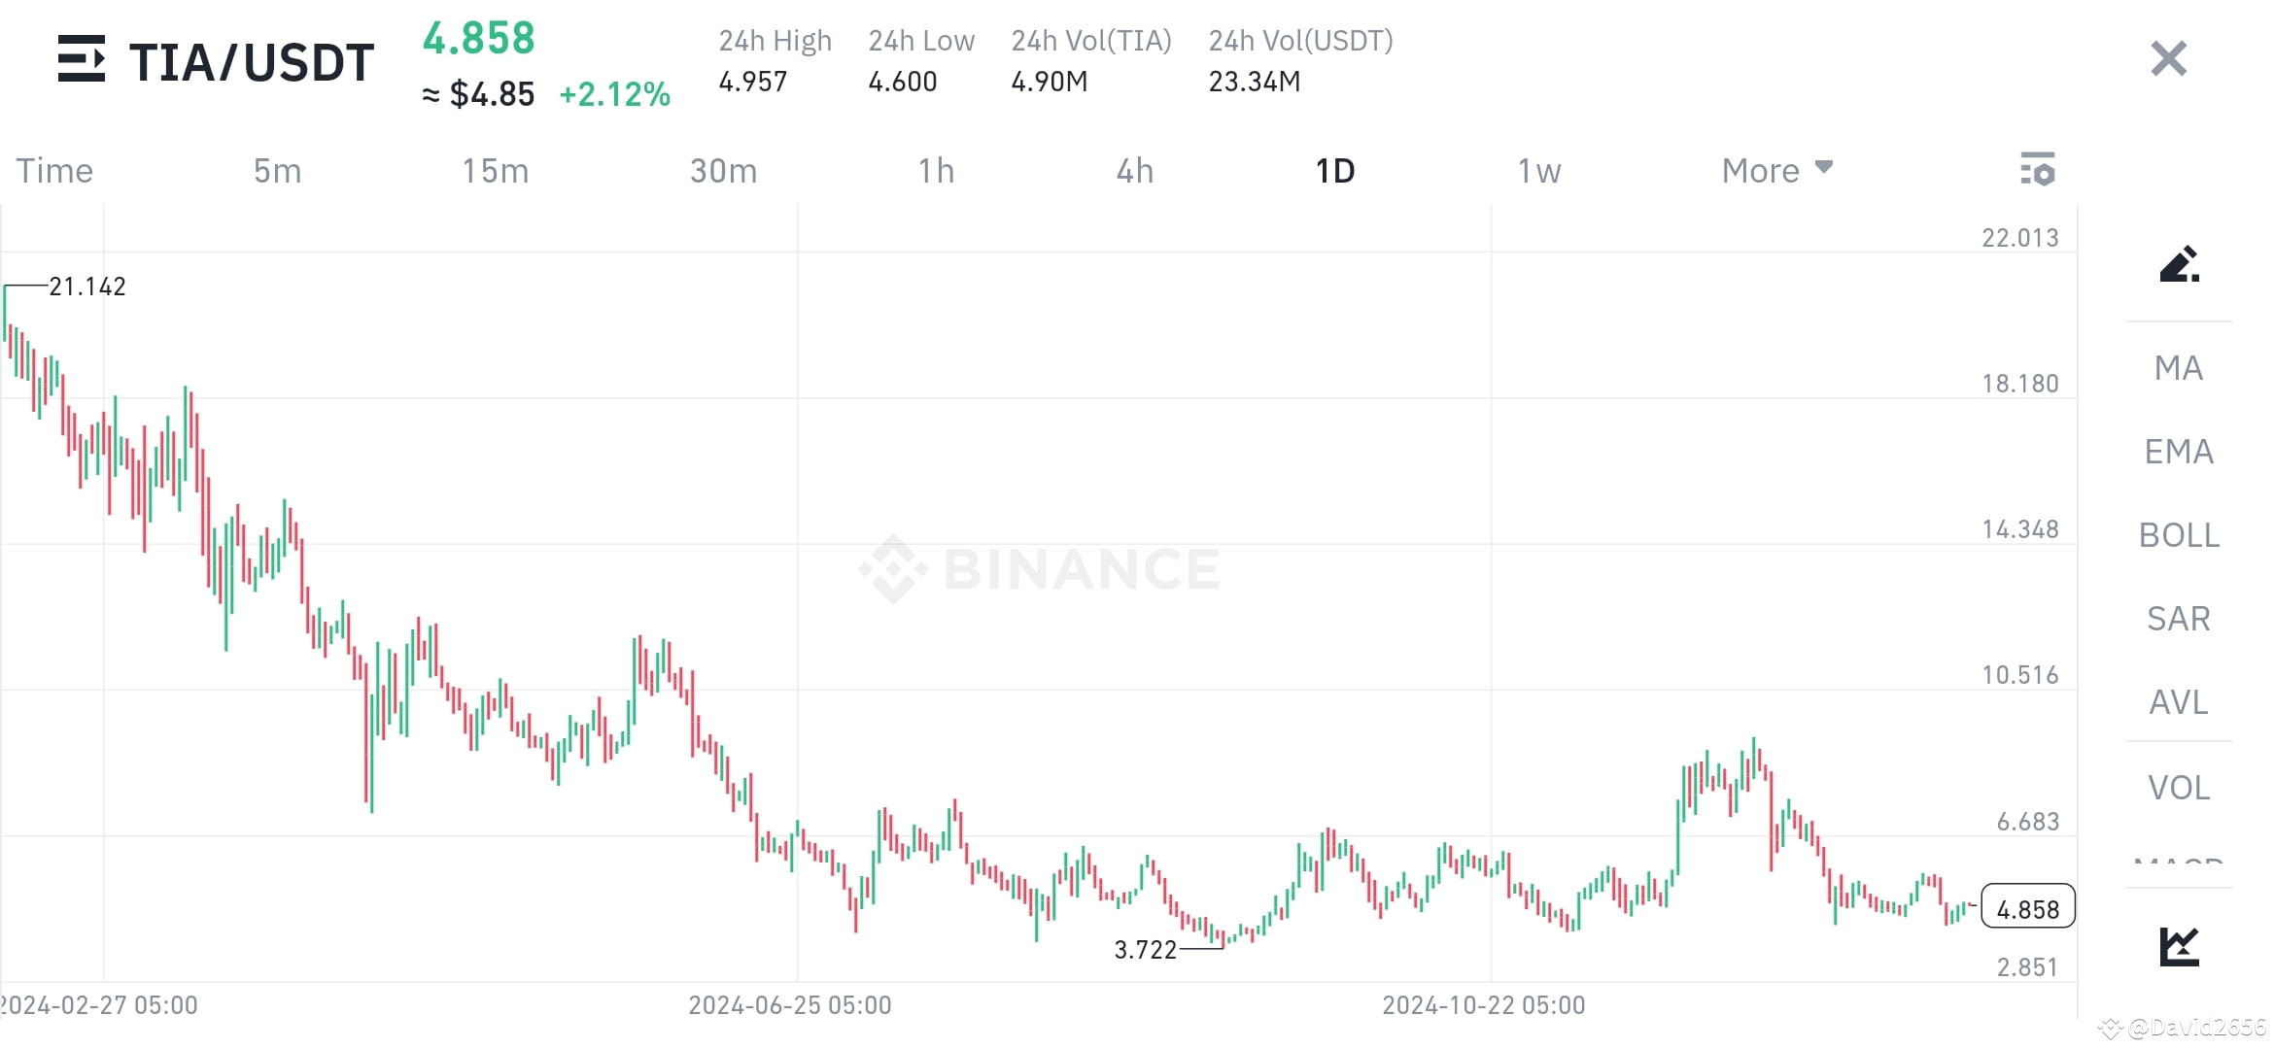Show the AVL indicator

coord(2178,702)
